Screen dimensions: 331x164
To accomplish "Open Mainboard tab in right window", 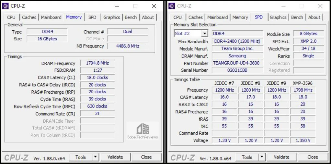I will coord(218,17).
